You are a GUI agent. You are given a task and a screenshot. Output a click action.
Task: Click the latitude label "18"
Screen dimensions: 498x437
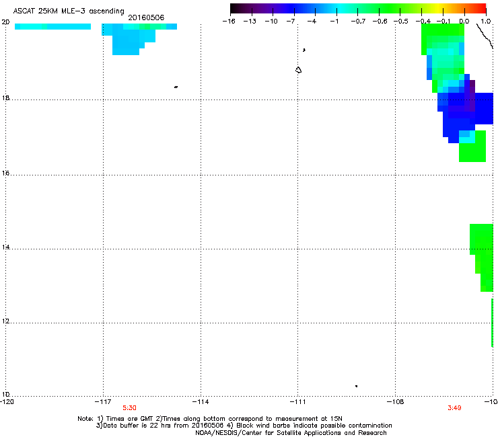(5, 98)
